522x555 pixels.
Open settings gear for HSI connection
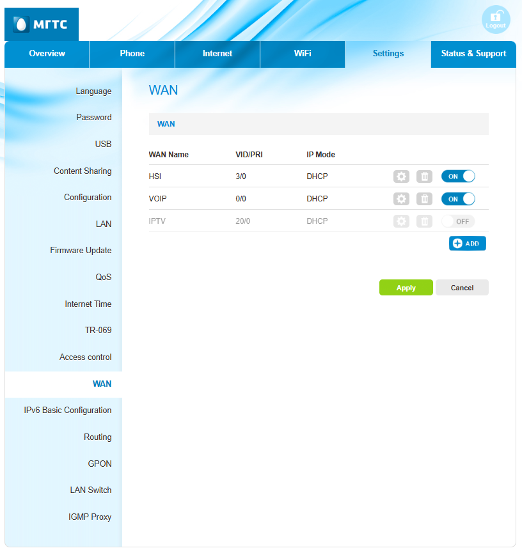(401, 176)
